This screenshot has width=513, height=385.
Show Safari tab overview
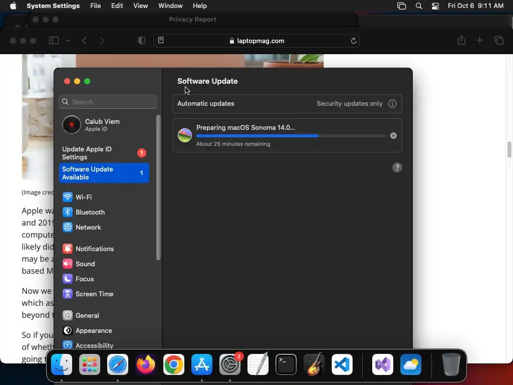pos(498,41)
